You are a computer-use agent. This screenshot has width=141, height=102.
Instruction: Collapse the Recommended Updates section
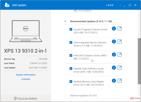tap(65, 21)
